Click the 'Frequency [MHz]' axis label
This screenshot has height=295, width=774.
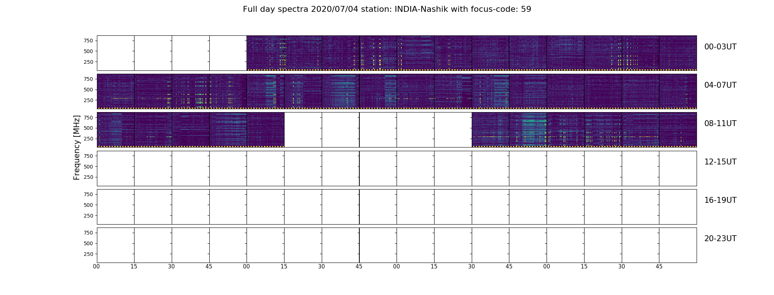(77, 147)
